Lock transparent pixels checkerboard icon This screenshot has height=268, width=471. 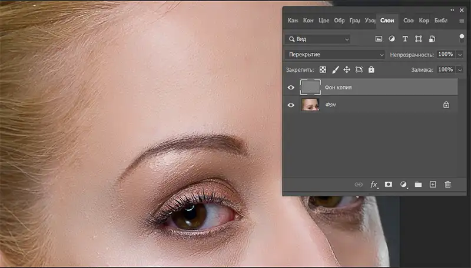click(323, 69)
